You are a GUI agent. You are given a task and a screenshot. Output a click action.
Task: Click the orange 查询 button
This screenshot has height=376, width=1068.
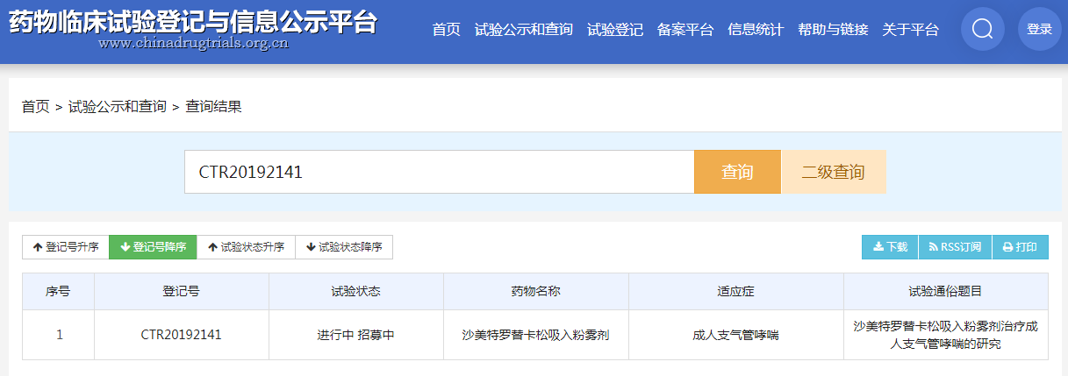point(737,172)
